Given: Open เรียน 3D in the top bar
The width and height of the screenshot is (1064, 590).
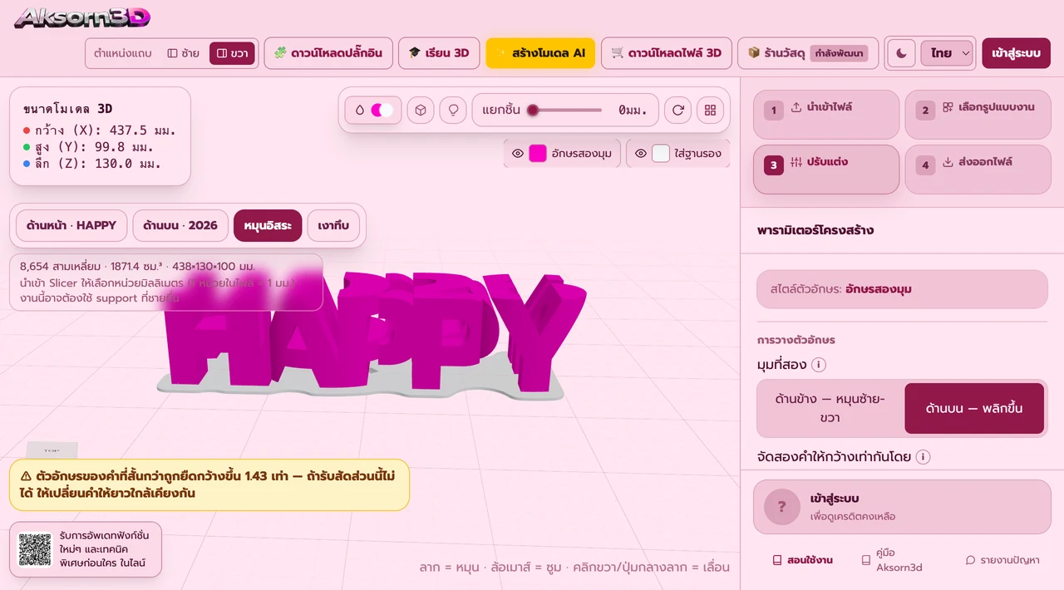Looking at the screenshot, I should click(x=438, y=53).
